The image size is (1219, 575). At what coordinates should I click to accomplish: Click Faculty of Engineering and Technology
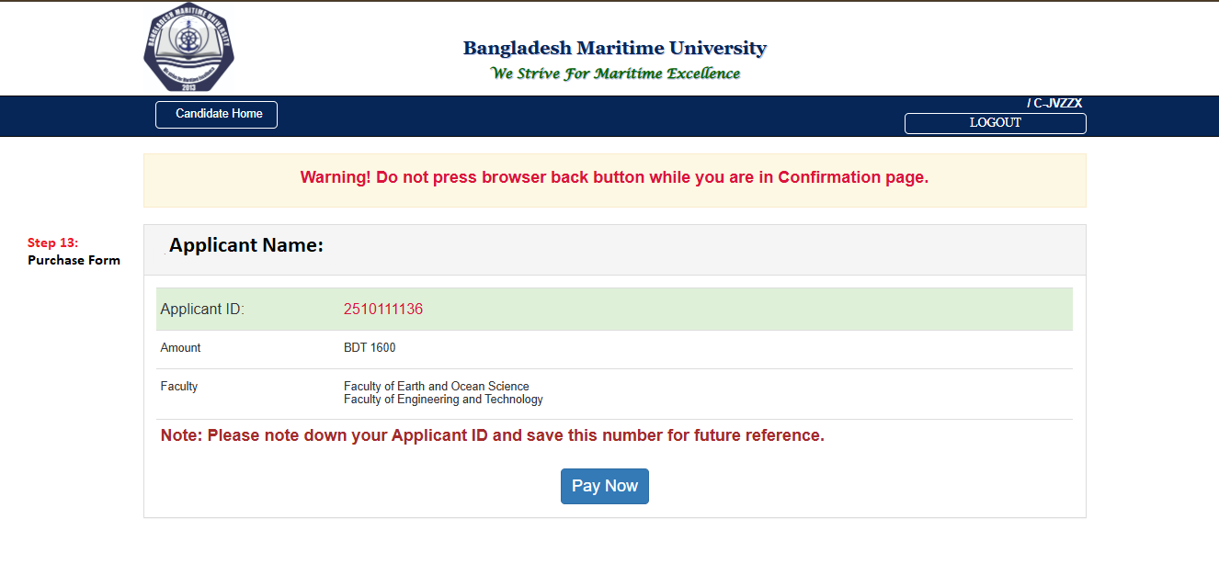[x=443, y=400]
